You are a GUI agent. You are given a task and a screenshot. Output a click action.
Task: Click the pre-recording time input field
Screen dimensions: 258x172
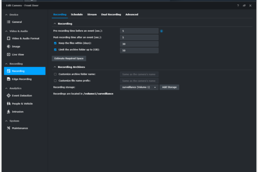coord(139,31)
